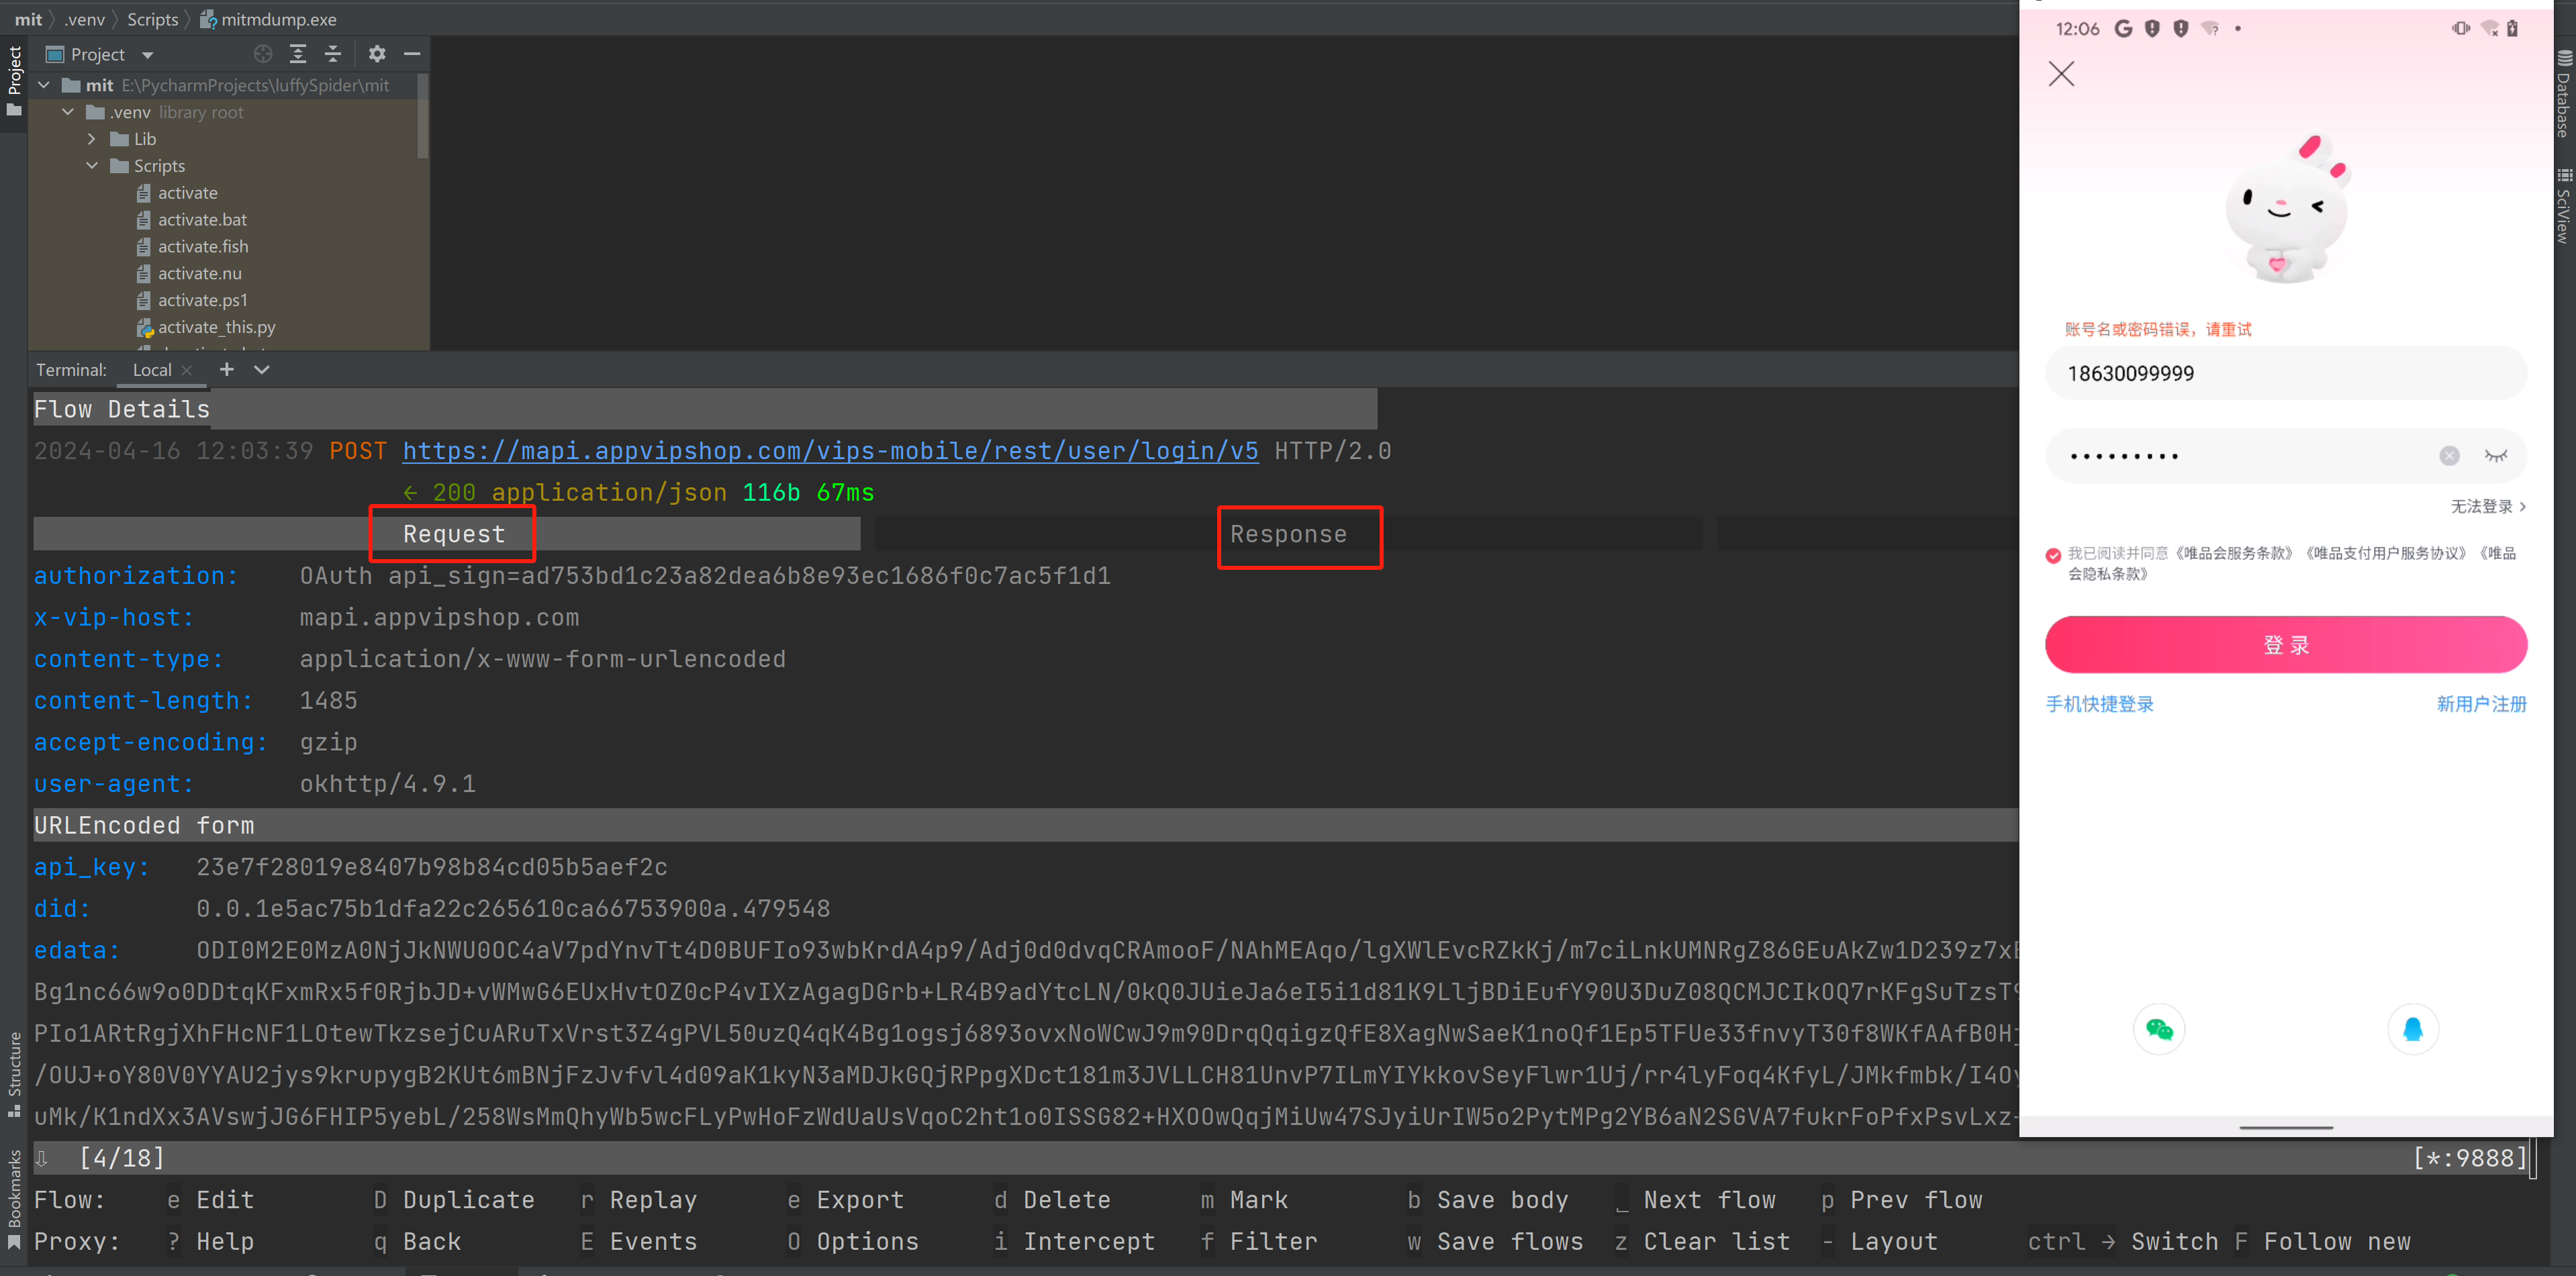Click the Request tab in Flow Details

pyautogui.click(x=453, y=534)
